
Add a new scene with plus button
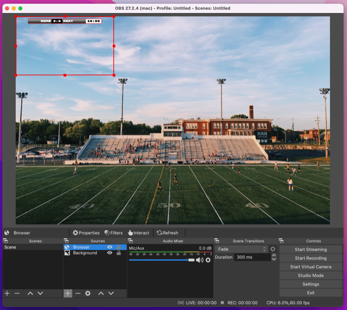pyautogui.click(x=7, y=293)
